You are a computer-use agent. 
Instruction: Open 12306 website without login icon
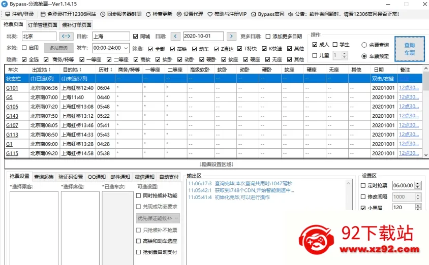click(43, 14)
